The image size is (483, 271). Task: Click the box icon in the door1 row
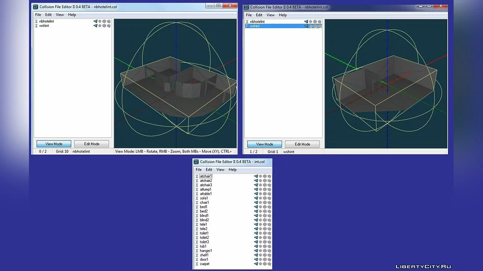coord(265,260)
